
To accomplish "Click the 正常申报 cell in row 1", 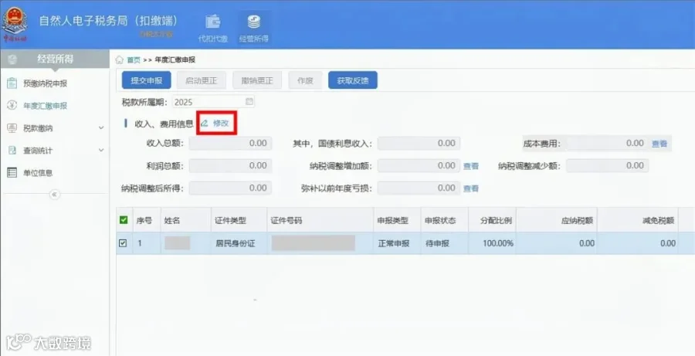I will coord(397,243).
